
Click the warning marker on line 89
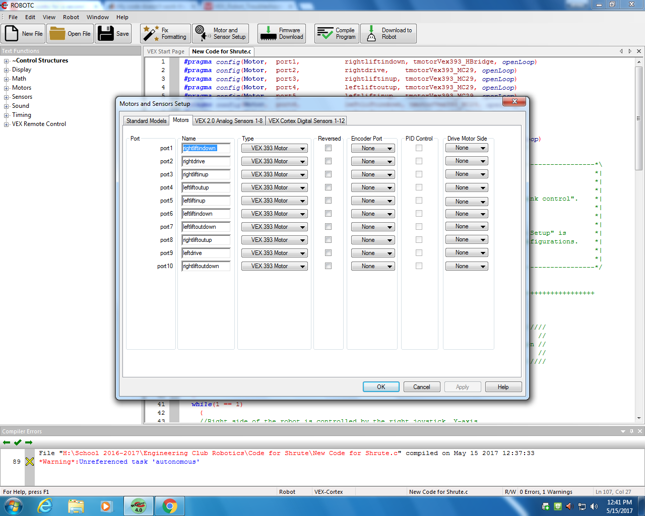pos(30,462)
